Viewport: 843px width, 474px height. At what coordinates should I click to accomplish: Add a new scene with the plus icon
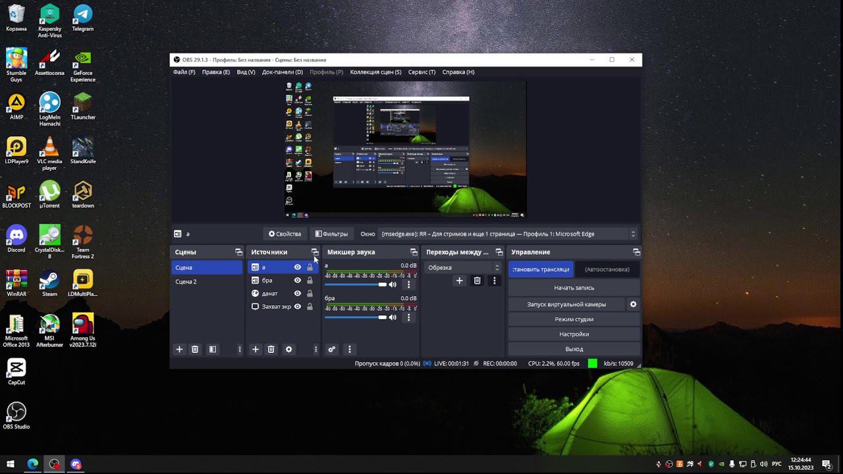coord(179,350)
